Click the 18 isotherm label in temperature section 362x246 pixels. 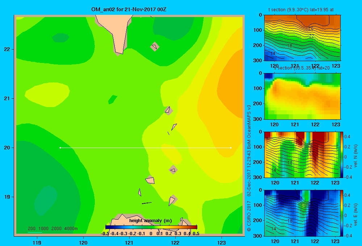click(x=290, y=46)
